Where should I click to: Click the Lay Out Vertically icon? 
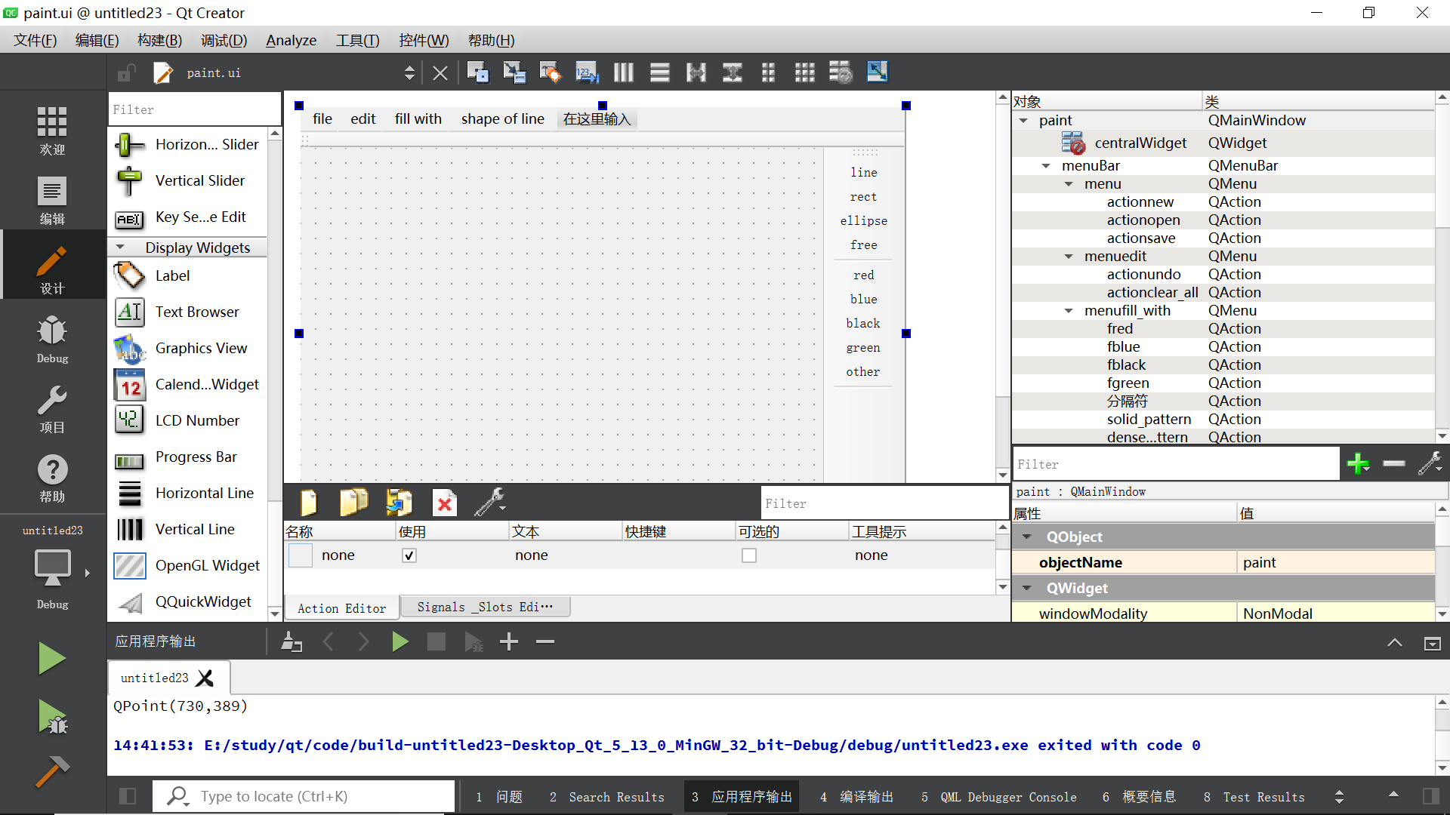pyautogui.click(x=659, y=72)
